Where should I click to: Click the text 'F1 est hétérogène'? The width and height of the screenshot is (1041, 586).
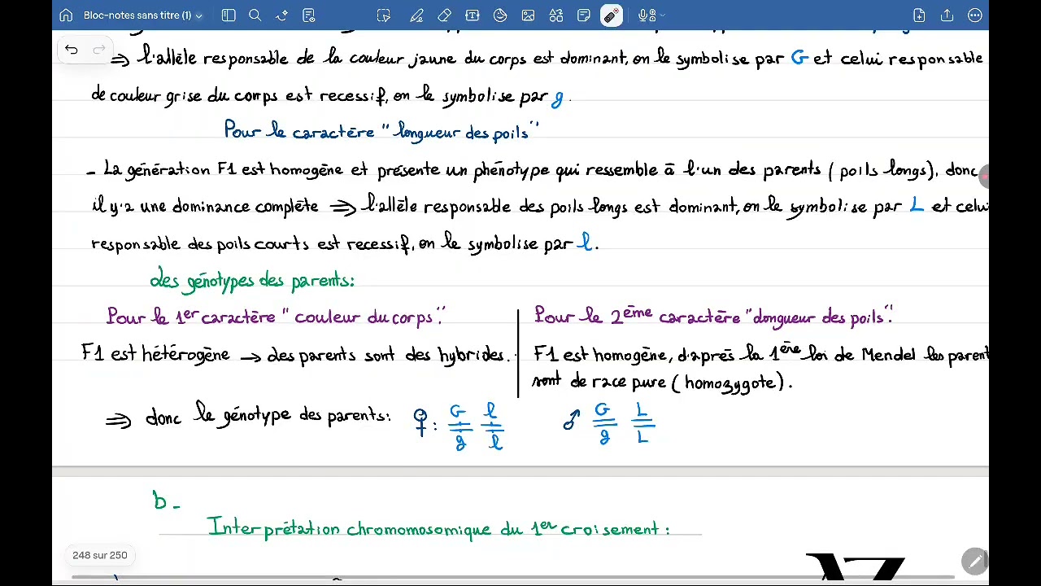[155, 355]
